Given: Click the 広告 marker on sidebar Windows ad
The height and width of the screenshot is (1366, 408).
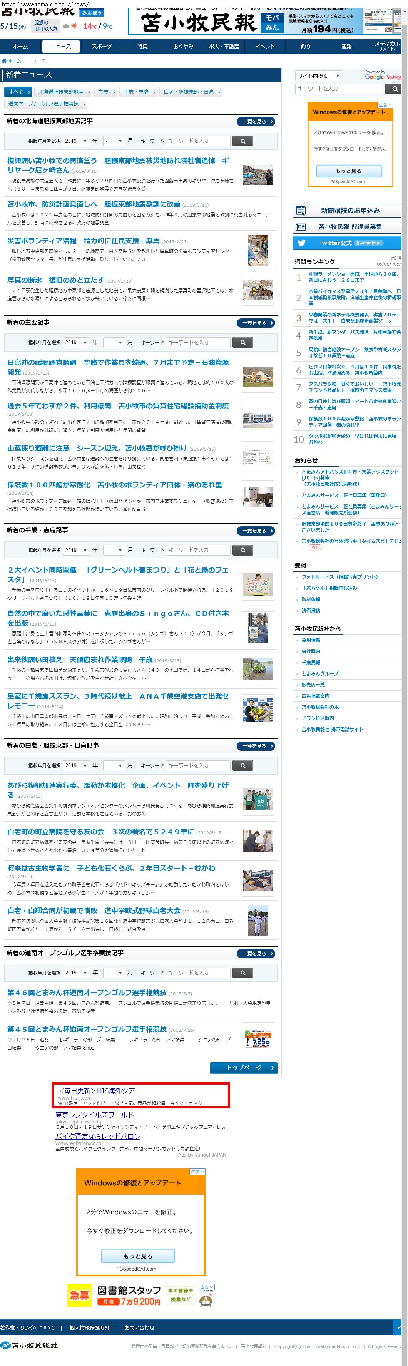Looking at the screenshot, I should 385,105.
